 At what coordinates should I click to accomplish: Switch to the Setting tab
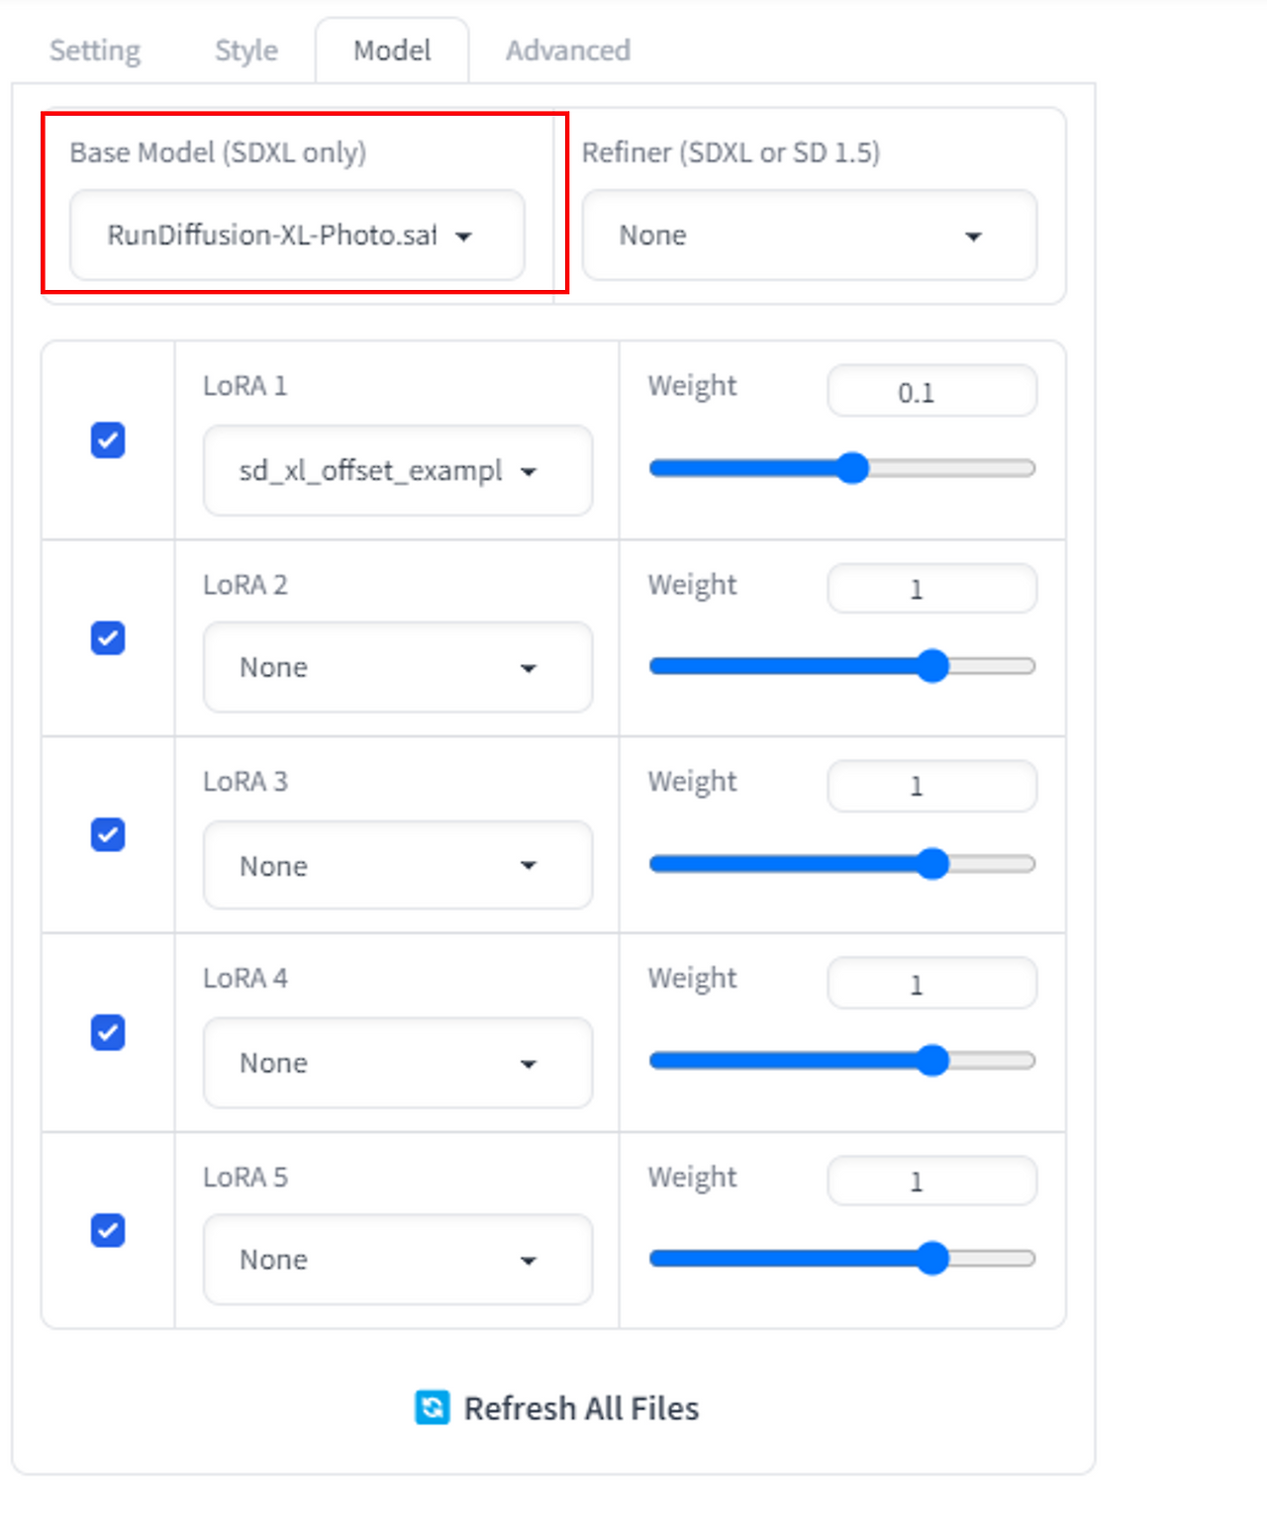pyautogui.click(x=95, y=50)
